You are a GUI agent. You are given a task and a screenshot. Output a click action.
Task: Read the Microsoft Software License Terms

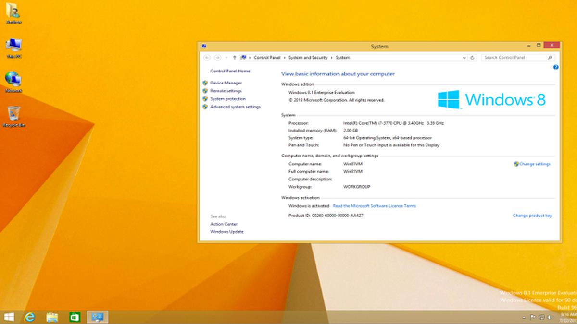click(x=374, y=206)
